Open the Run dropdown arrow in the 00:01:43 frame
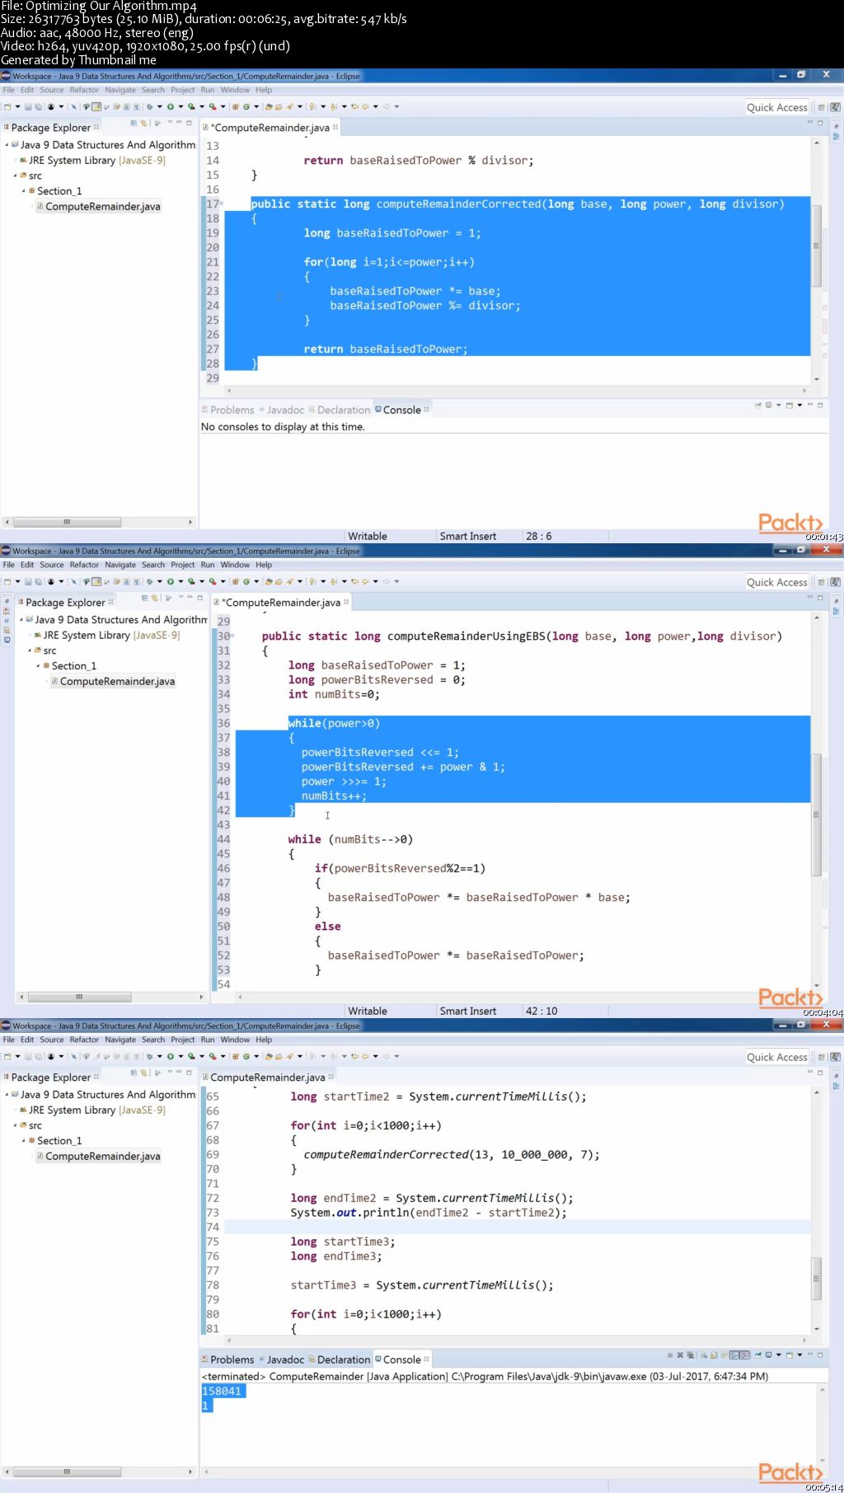Screen dimensions: 844x1493 181,107
